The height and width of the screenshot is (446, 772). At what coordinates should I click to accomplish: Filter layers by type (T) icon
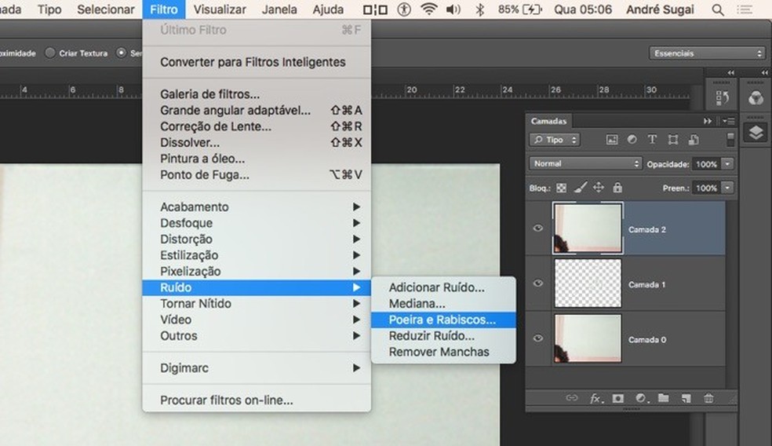[653, 140]
